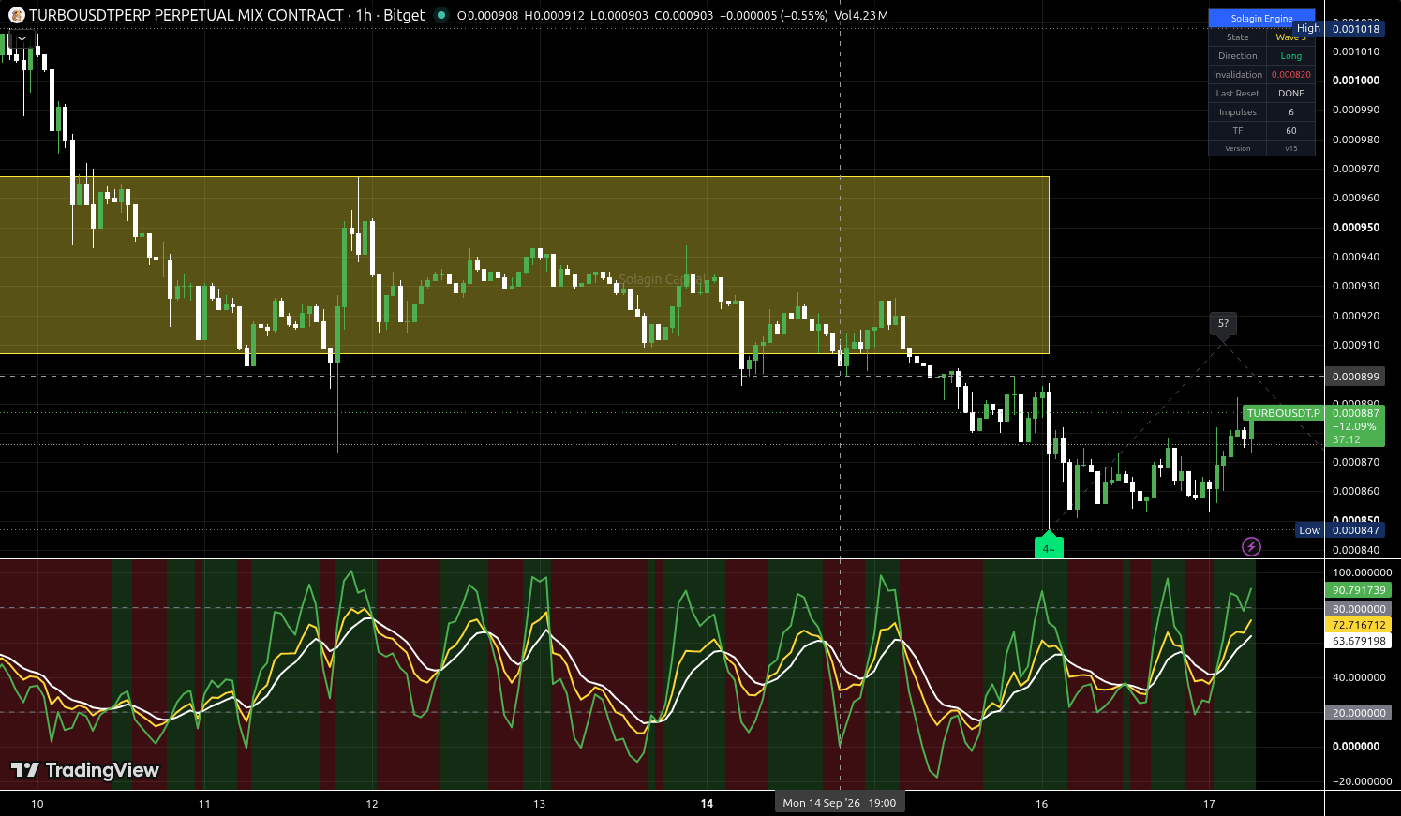This screenshot has height=816, width=1401.
Task: Click the Solagin Engine table header
Action: [1261, 19]
